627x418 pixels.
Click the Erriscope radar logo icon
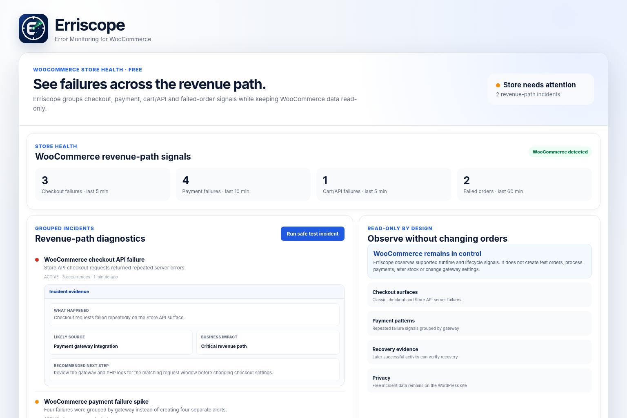33,29
